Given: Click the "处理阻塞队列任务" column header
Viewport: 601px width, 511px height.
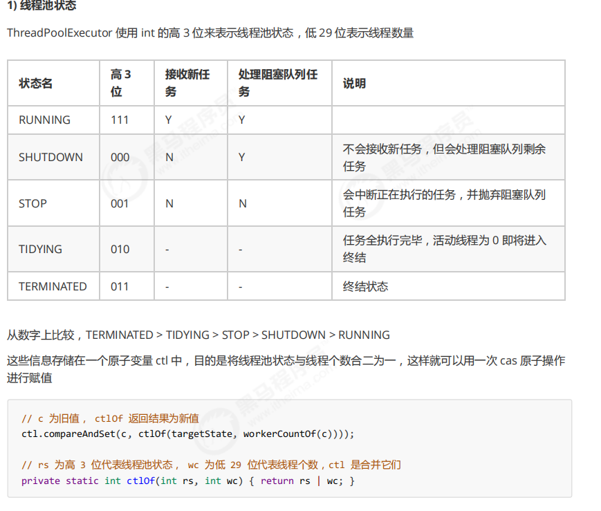Looking at the screenshot, I should coord(278,83).
